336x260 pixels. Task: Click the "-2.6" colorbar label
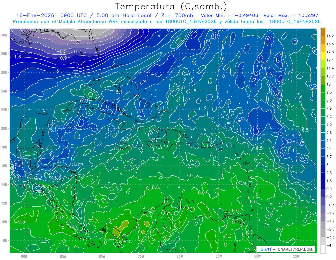[330, 229]
